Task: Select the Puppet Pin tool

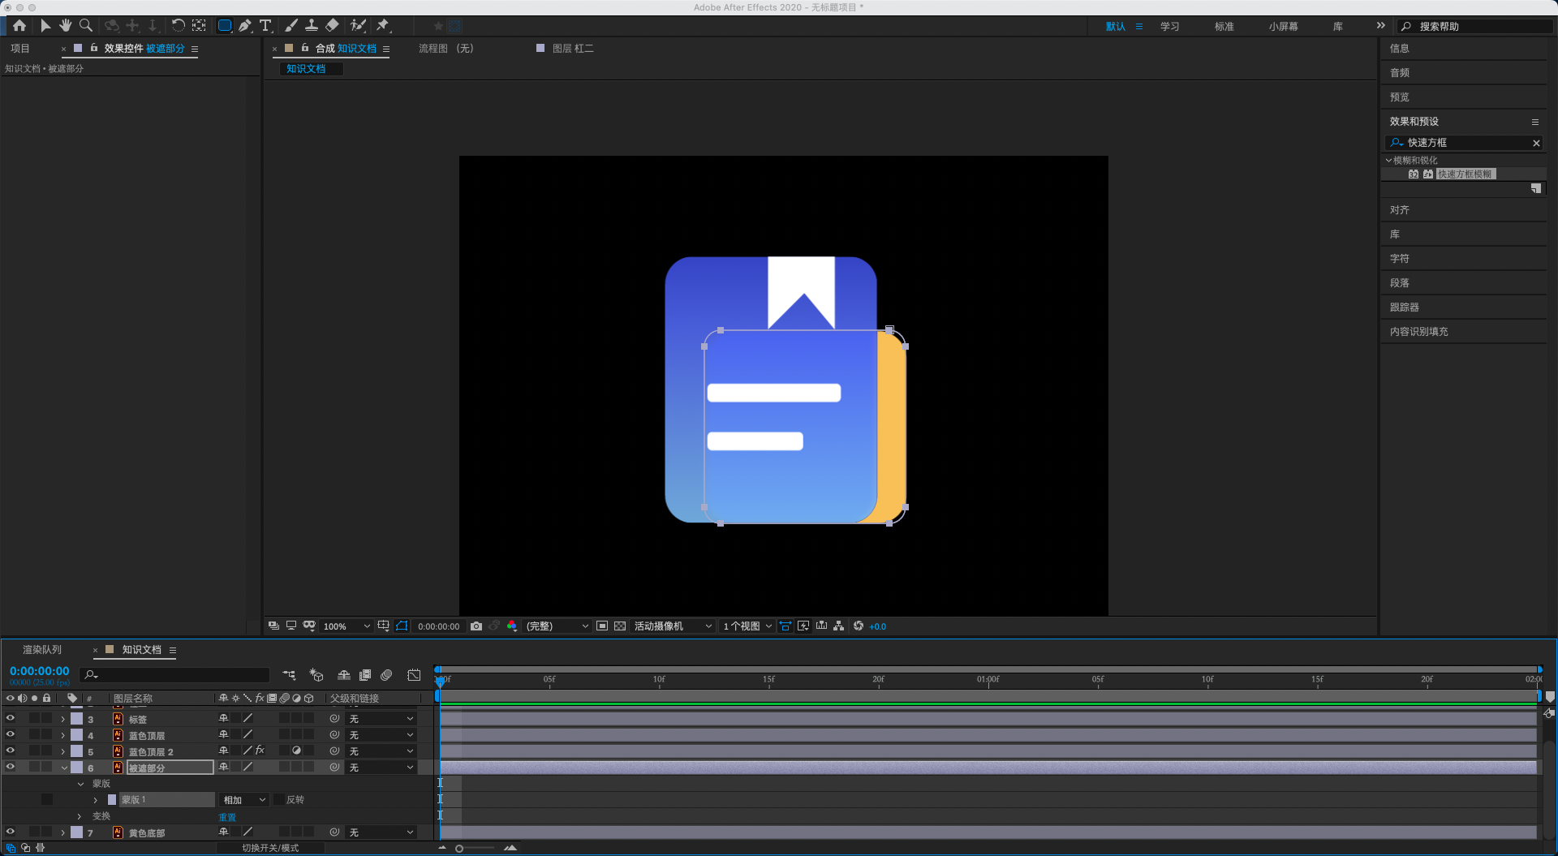Action: 383,26
